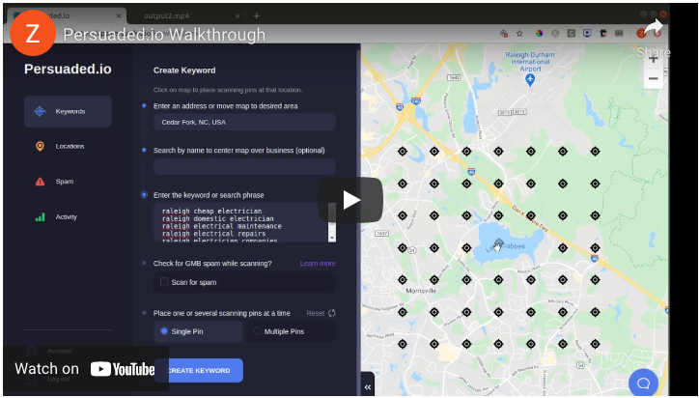Open the channel avatar with letter Z
699x398 pixels.
pyautogui.click(x=33, y=34)
